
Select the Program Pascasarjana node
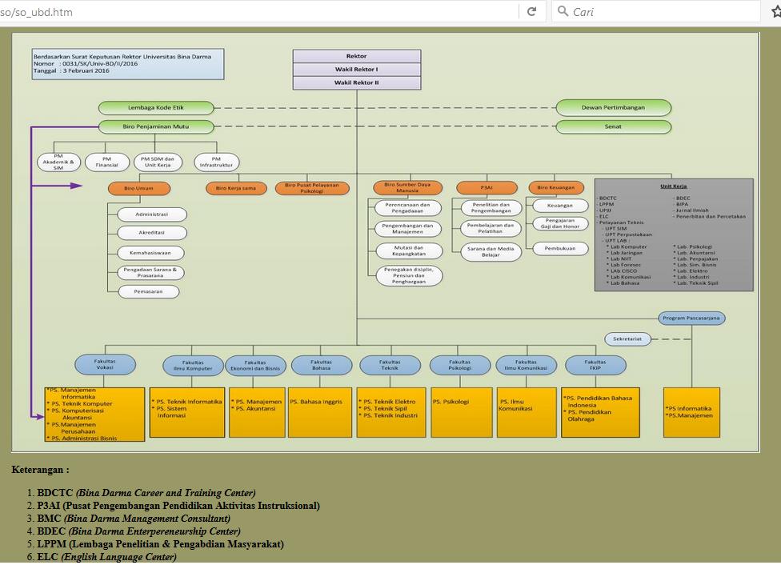691,318
